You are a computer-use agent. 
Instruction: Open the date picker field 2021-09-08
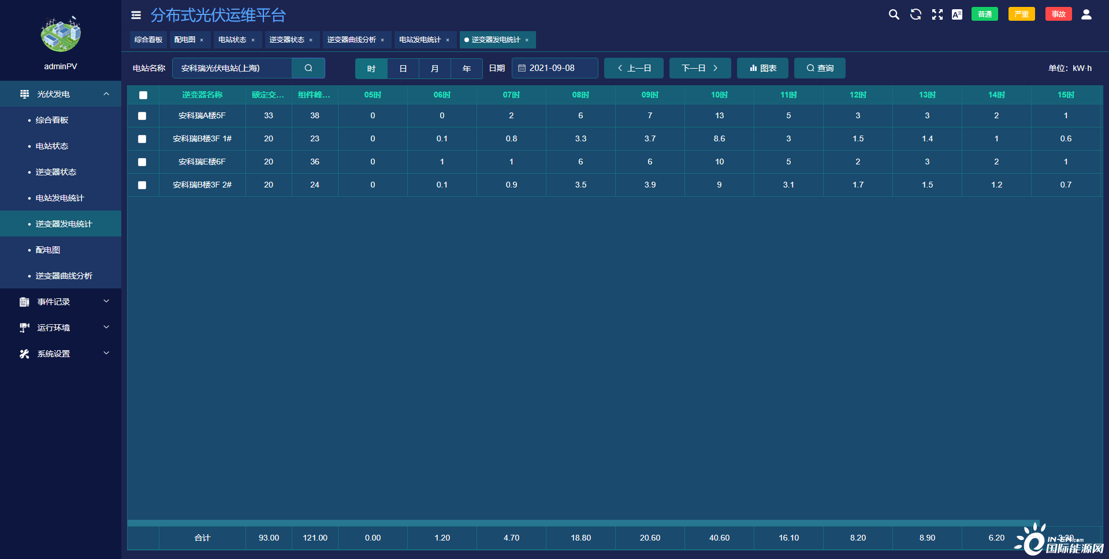(x=554, y=68)
